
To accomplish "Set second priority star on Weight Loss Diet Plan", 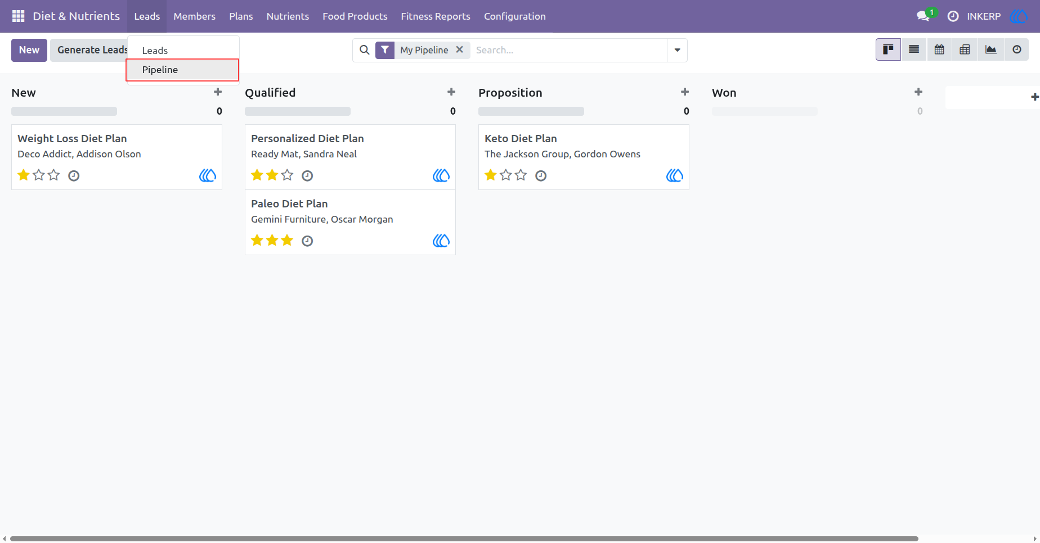I will coord(38,175).
